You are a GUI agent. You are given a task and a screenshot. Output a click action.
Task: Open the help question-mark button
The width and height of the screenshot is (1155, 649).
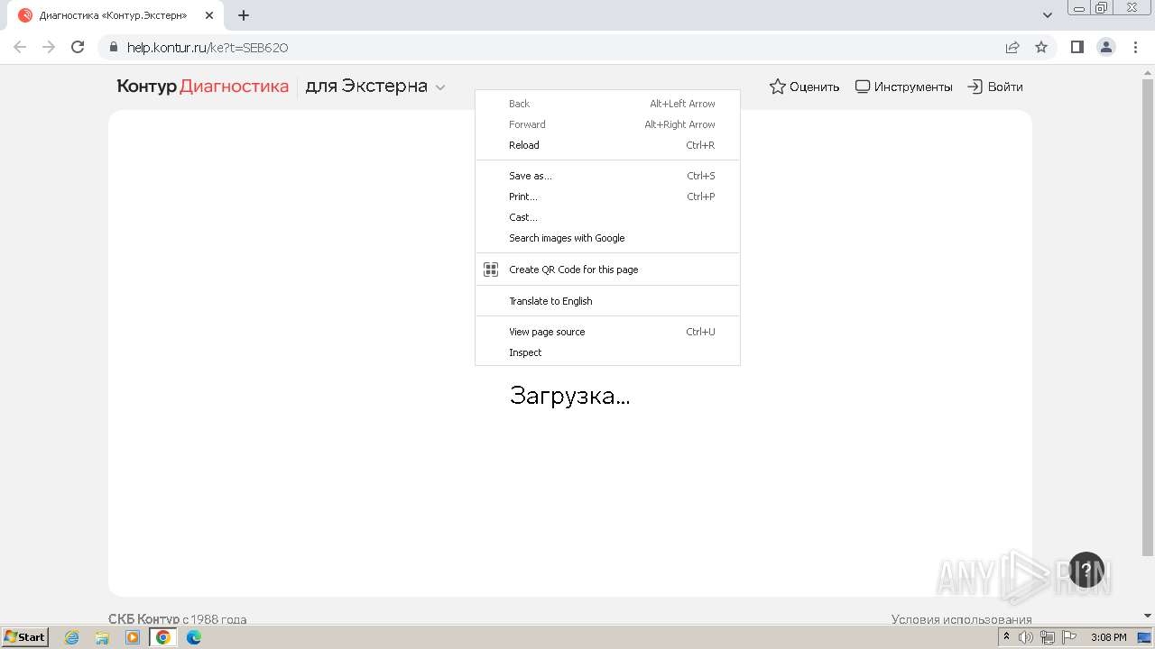pyautogui.click(x=1086, y=570)
